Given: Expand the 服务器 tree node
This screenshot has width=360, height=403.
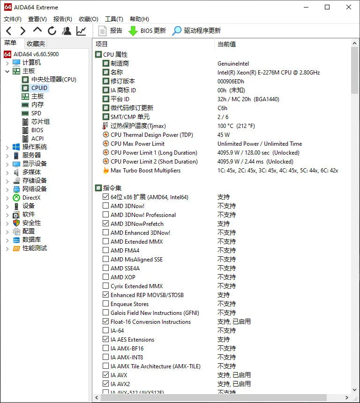Looking at the screenshot, I should point(7,156).
